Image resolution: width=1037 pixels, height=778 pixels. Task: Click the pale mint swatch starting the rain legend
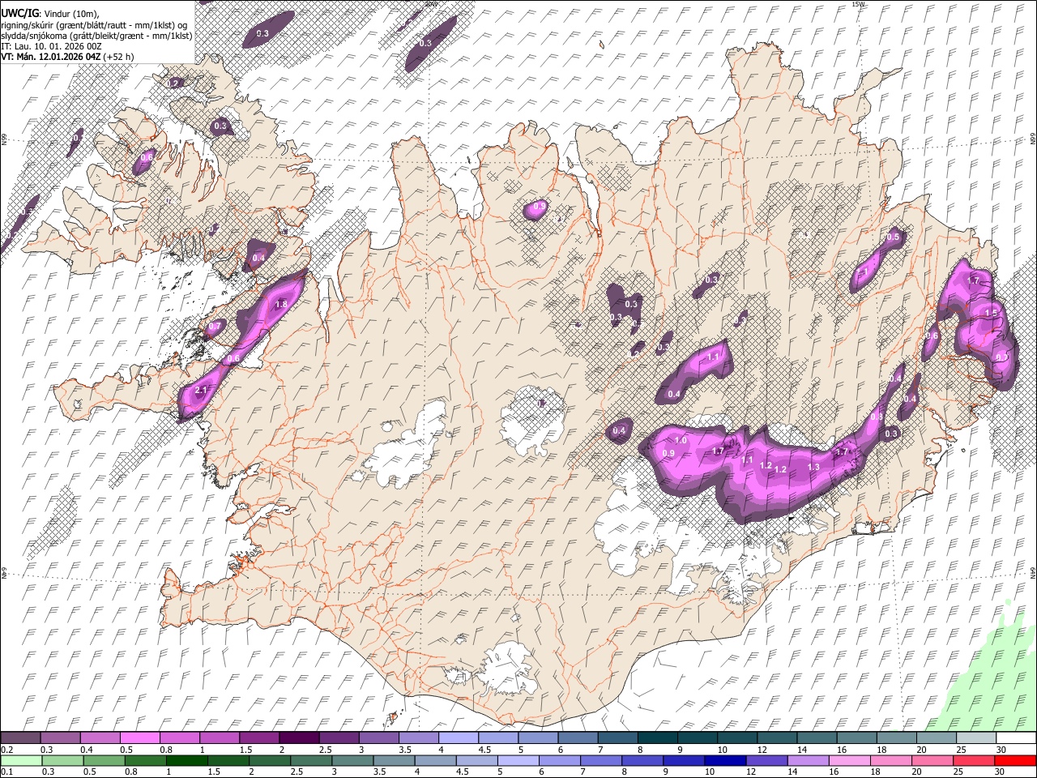pyautogui.click(x=20, y=759)
